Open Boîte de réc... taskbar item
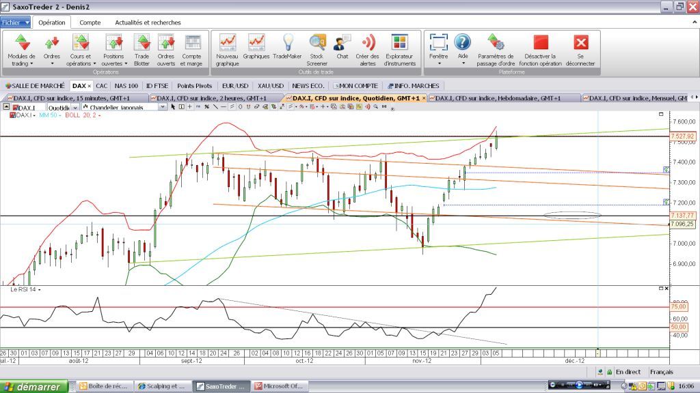The height and width of the screenshot is (393, 700). 105,386
